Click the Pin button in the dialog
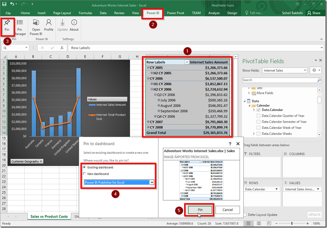The height and width of the screenshot is (228, 327). click(200, 210)
